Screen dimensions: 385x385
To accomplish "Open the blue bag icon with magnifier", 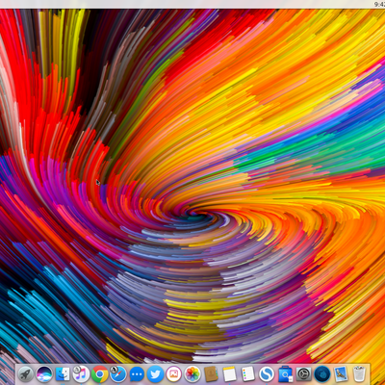I will [x=285, y=374].
